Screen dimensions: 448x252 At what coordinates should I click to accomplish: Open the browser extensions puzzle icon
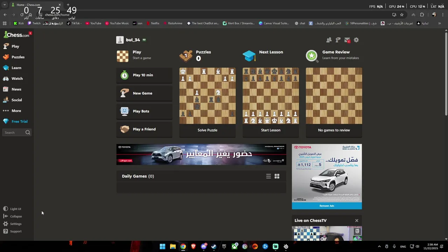422,15
